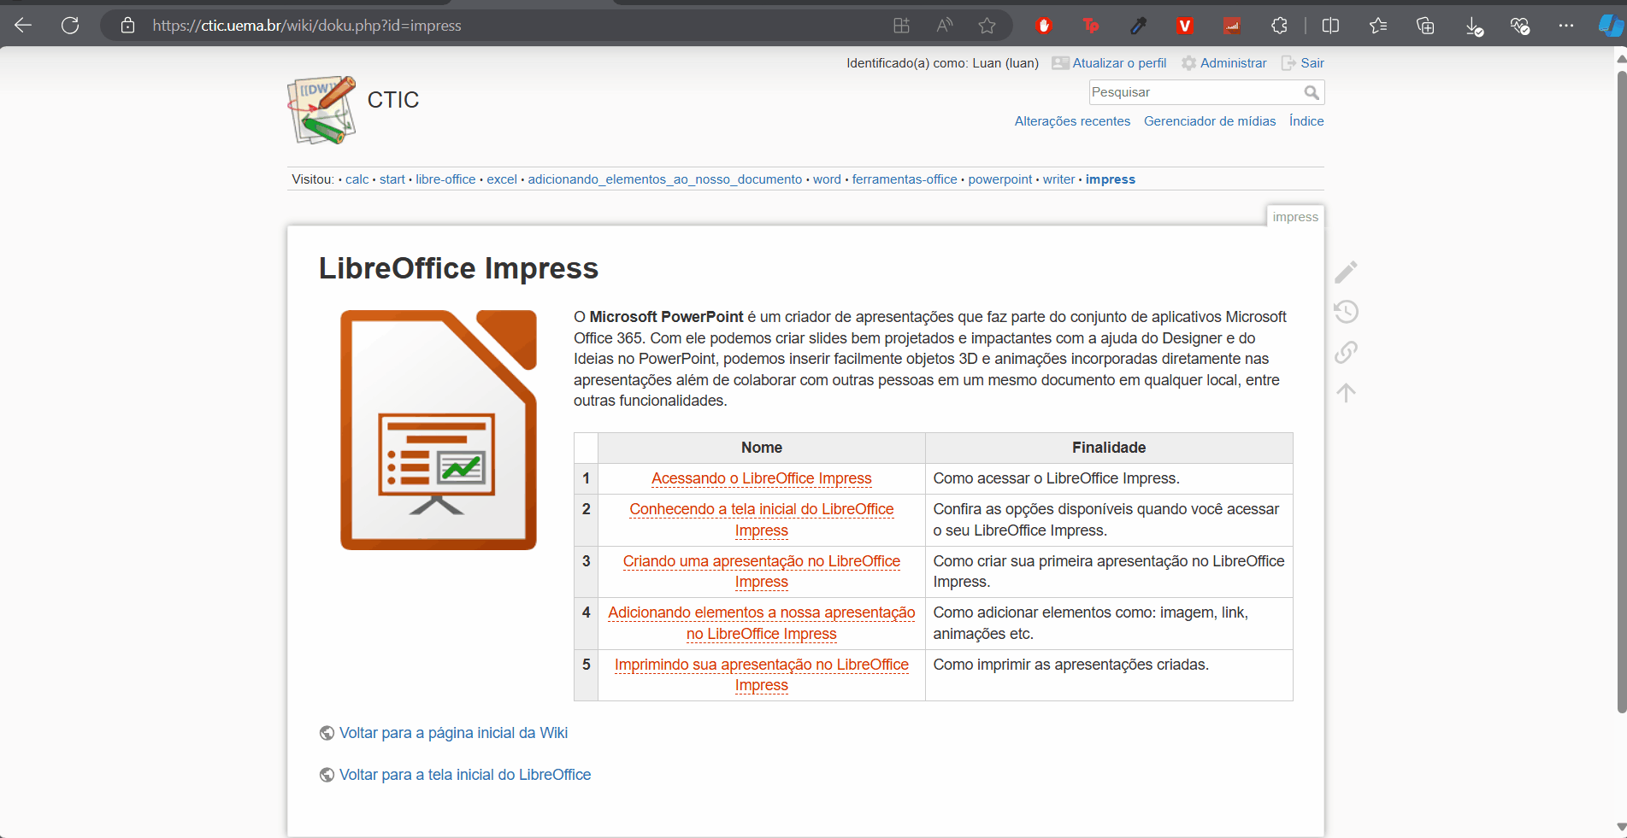1627x838 pixels.
Task: Open Atualizar o perfil
Action: (x=1109, y=63)
